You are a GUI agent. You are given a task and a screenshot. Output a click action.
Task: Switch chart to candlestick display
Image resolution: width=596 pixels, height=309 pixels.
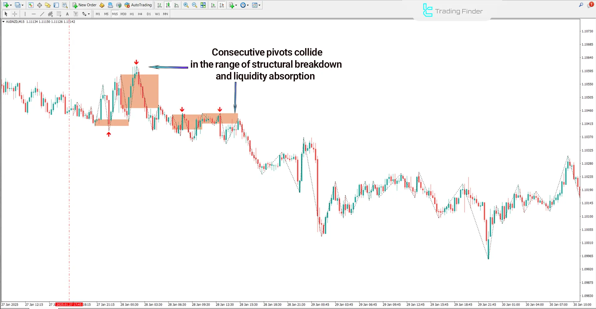pyautogui.click(x=168, y=5)
